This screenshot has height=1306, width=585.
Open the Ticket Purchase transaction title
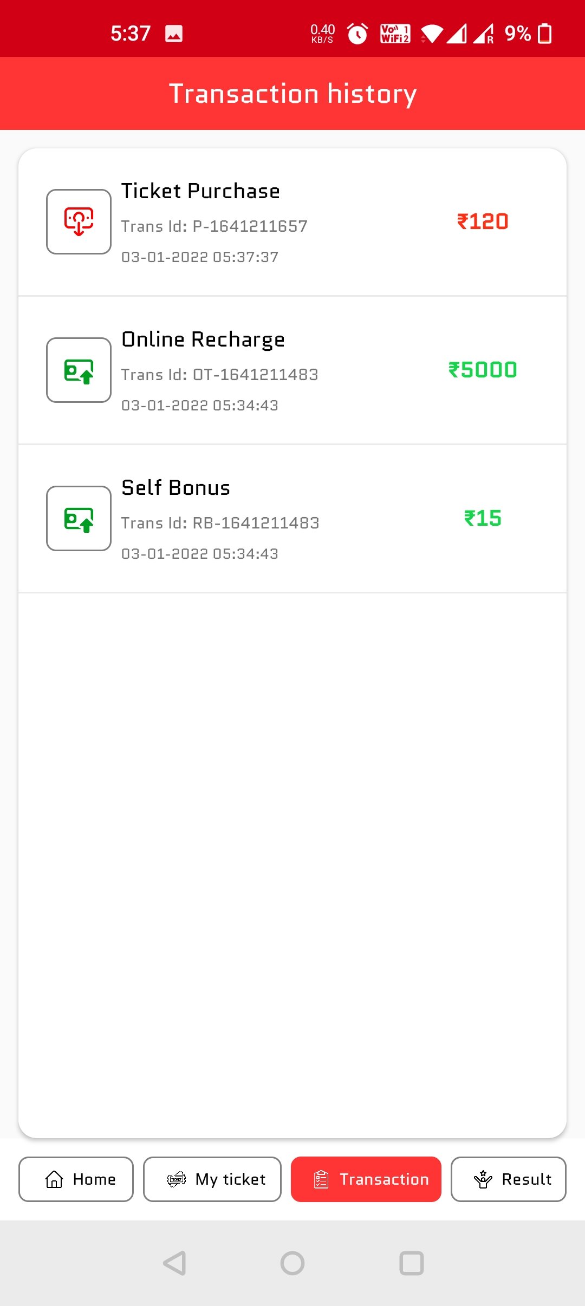(x=200, y=191)
